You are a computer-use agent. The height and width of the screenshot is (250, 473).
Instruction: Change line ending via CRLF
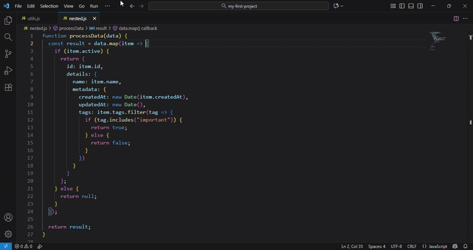[x=412, y=246]
